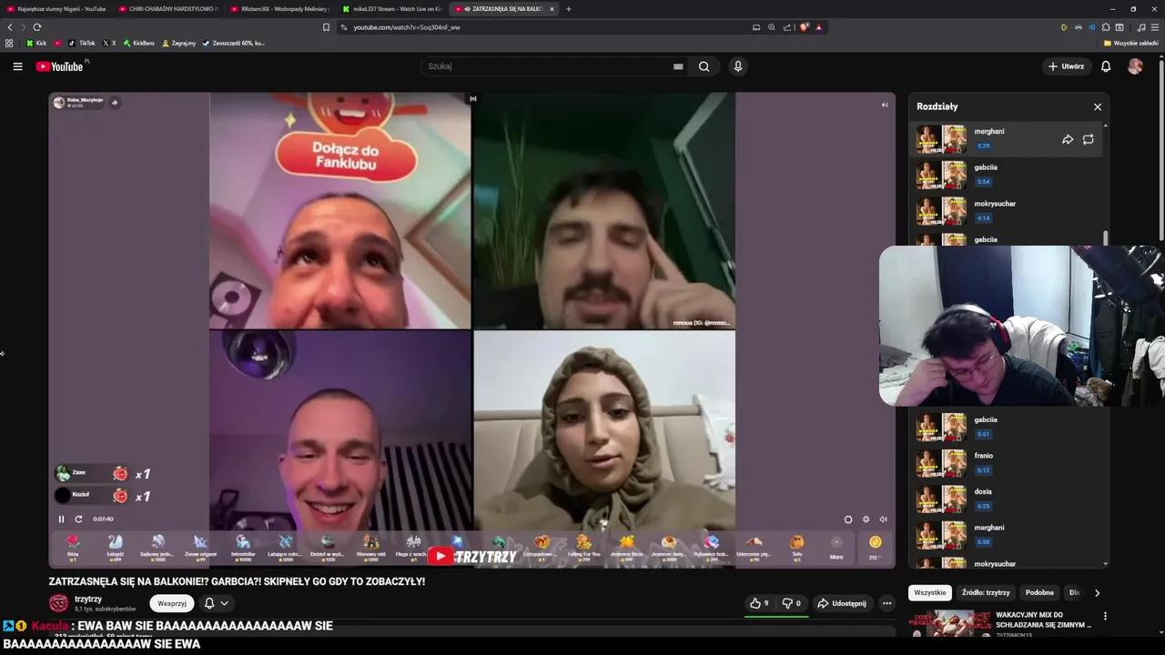
Task: Go to YouTube home via the logo
Action: 59,66
